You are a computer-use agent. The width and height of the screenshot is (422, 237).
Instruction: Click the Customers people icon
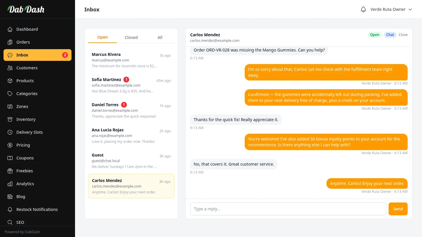point(10,68)
